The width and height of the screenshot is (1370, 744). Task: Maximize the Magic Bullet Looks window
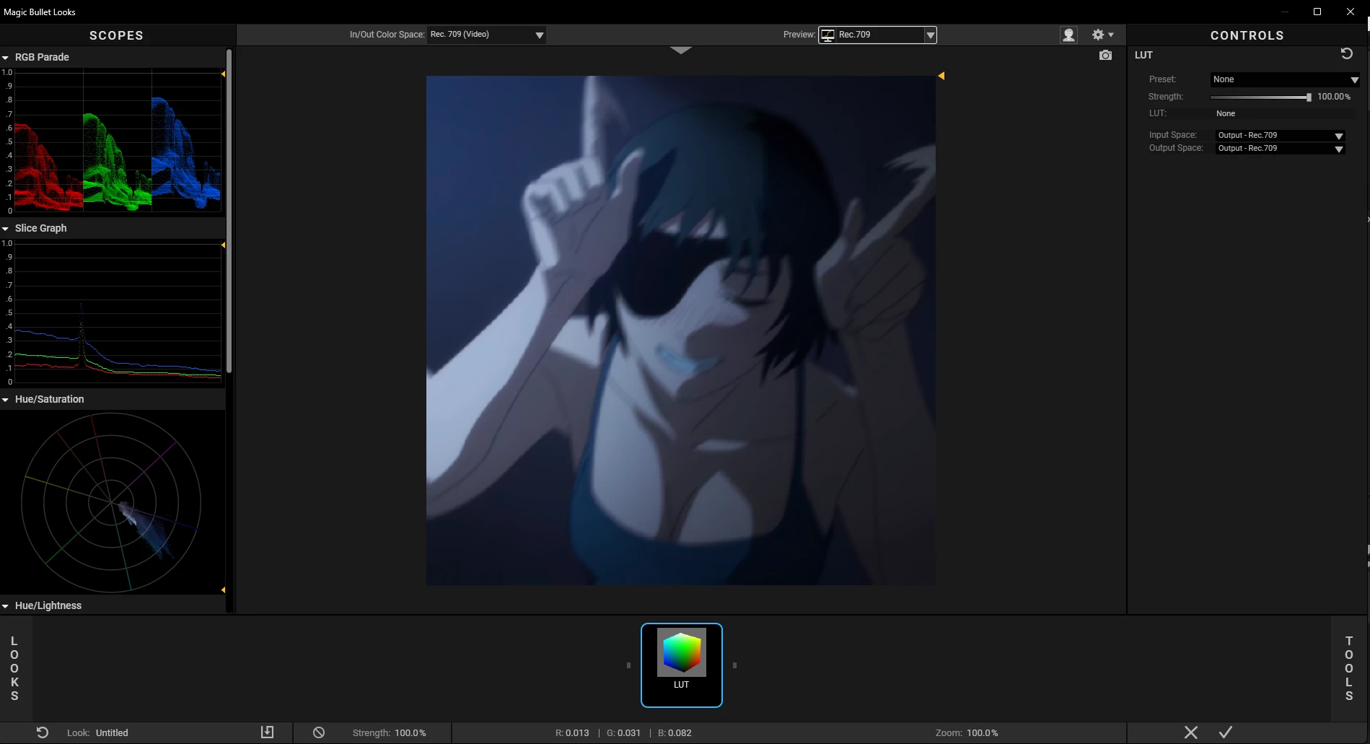click(x=1317, y=12)
